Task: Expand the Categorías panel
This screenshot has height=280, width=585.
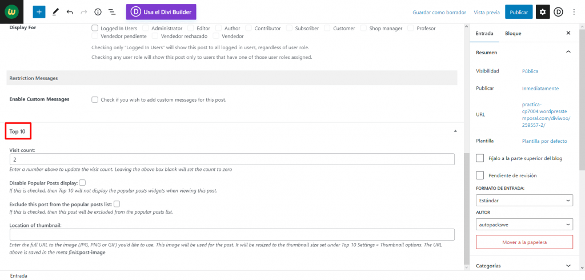Action: click(524, 266)
